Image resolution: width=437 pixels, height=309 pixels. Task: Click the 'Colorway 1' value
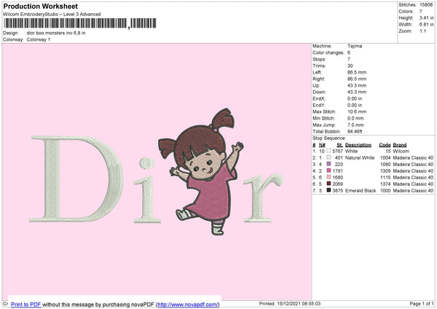coord(39,39)
